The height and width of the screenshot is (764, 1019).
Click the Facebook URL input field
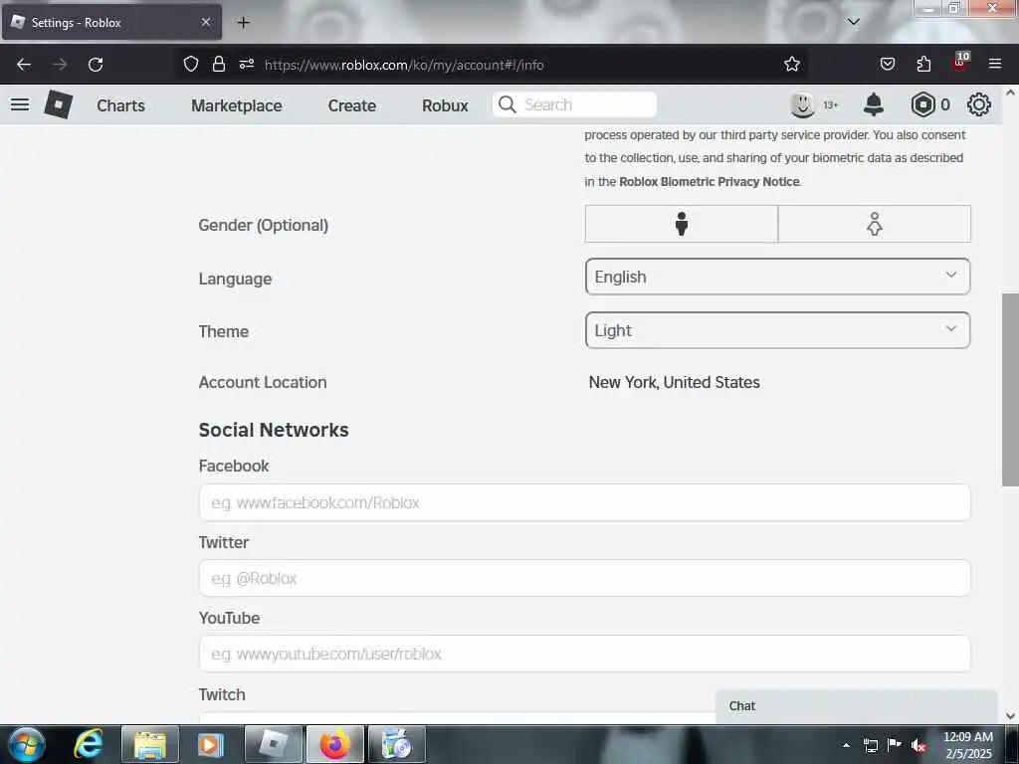coord(584,502)
